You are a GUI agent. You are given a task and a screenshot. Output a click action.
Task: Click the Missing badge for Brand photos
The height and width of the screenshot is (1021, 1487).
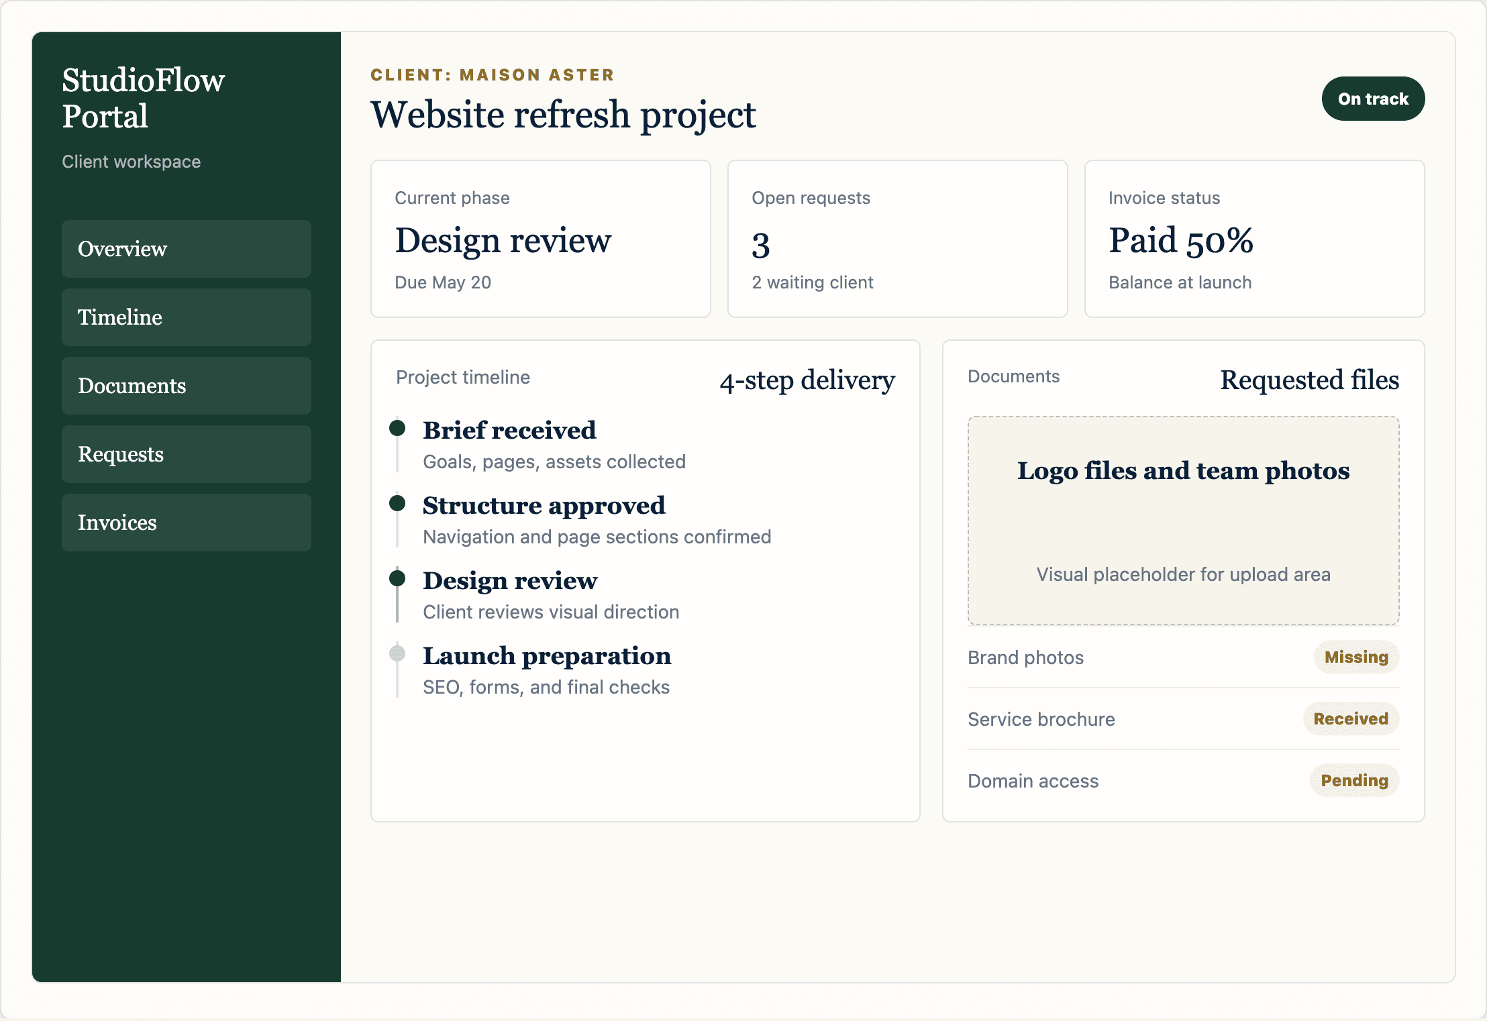pos(1356,657)
